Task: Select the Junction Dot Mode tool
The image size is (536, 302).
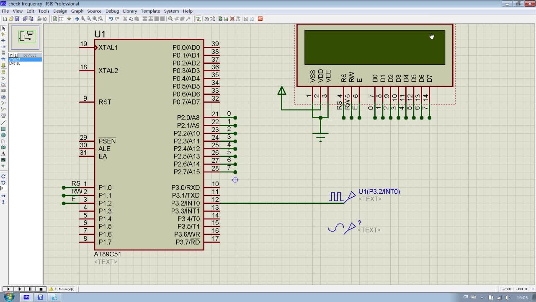Action: pos(3,40)
